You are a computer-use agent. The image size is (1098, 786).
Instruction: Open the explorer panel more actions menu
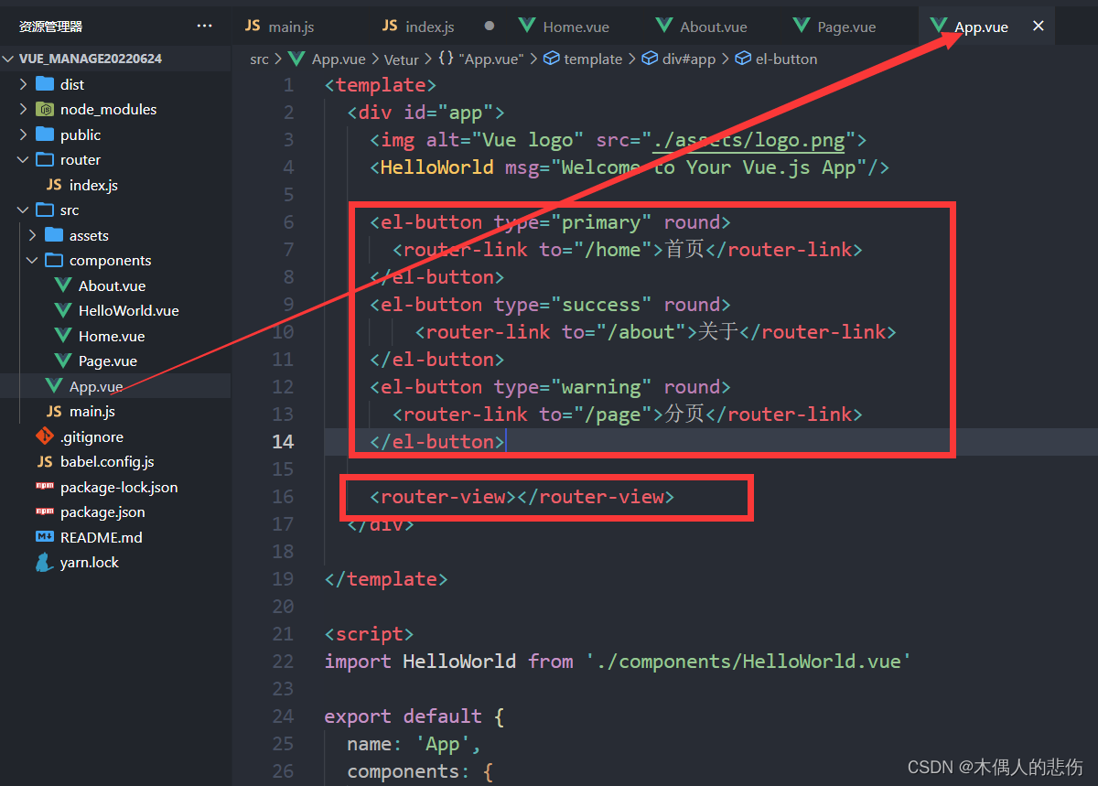pos(204,27)
